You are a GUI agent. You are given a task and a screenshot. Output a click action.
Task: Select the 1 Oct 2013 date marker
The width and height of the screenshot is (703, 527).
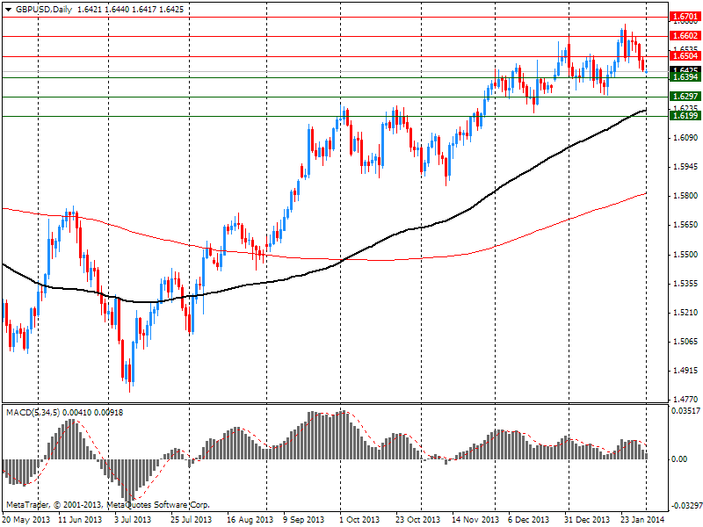pos(361,519)
